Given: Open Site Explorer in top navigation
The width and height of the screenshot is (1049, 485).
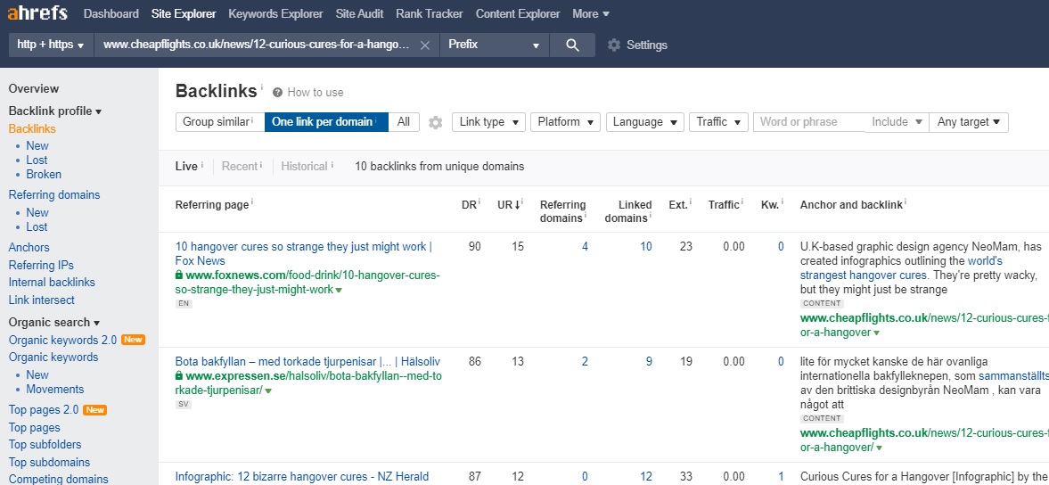Looking at the screenshot, I should [x=184, y=13].
